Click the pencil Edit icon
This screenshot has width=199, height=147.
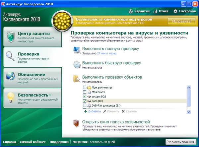(104, 111)
